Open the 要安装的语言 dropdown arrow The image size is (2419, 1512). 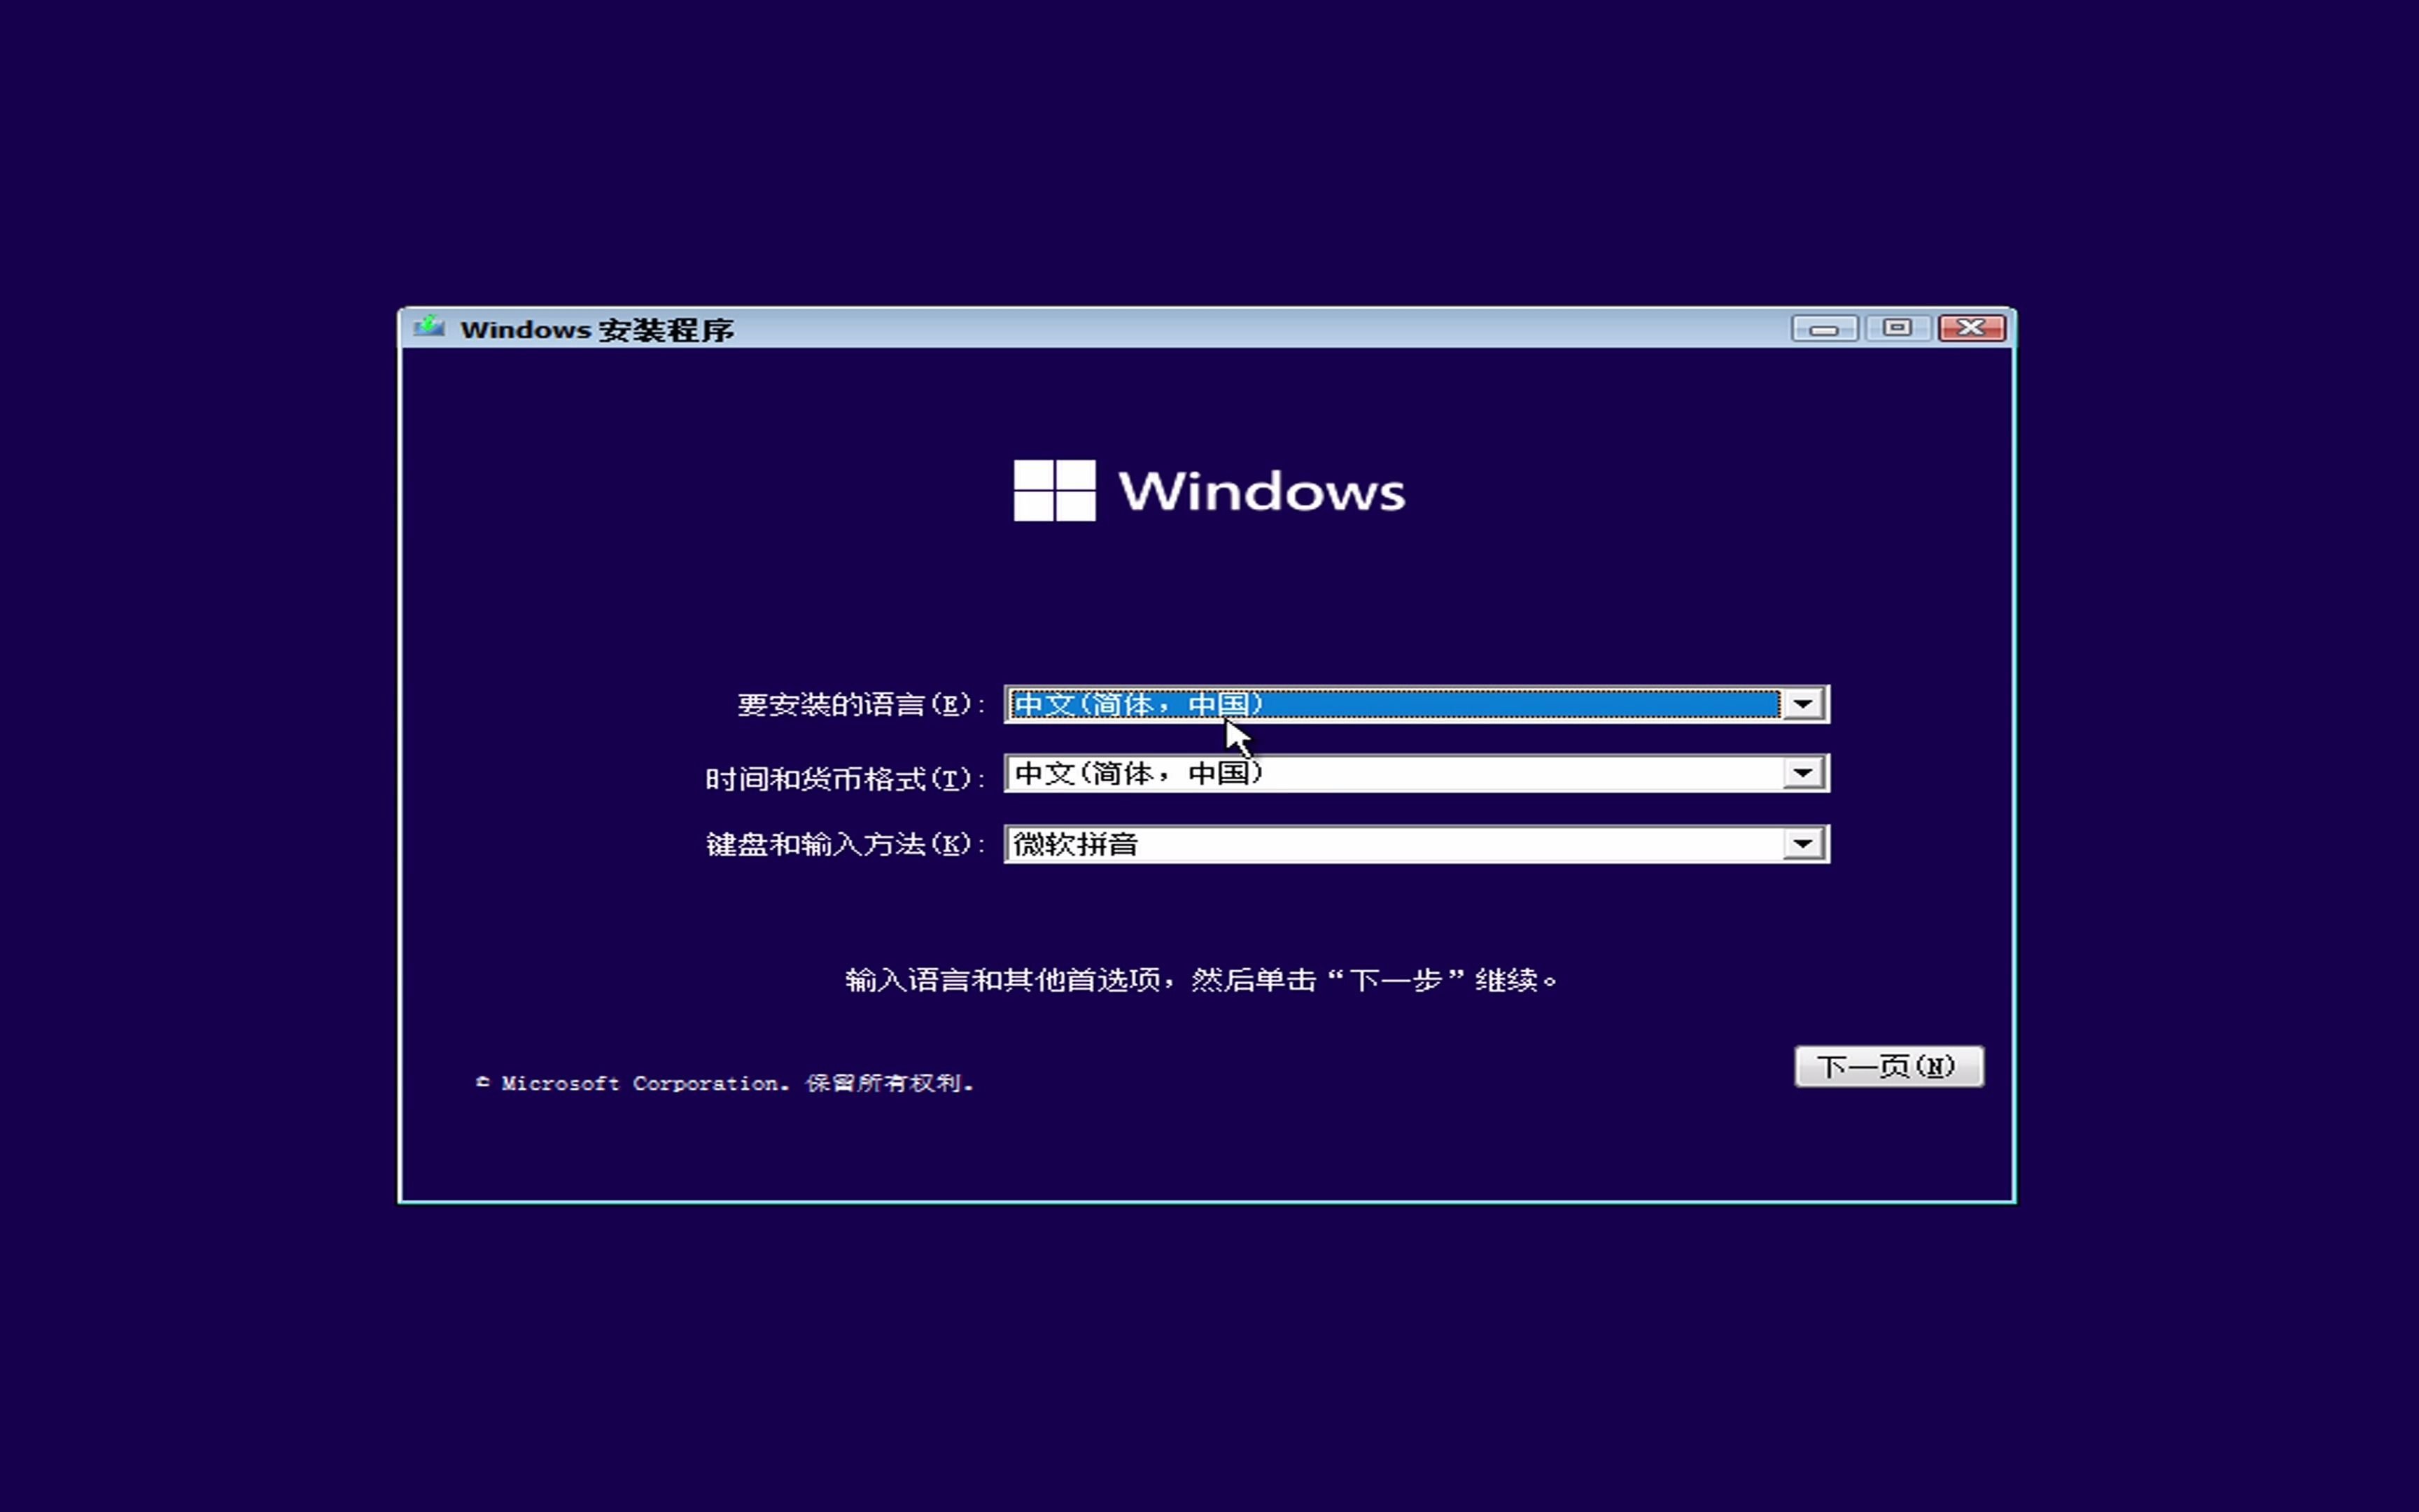(1803, 704)
